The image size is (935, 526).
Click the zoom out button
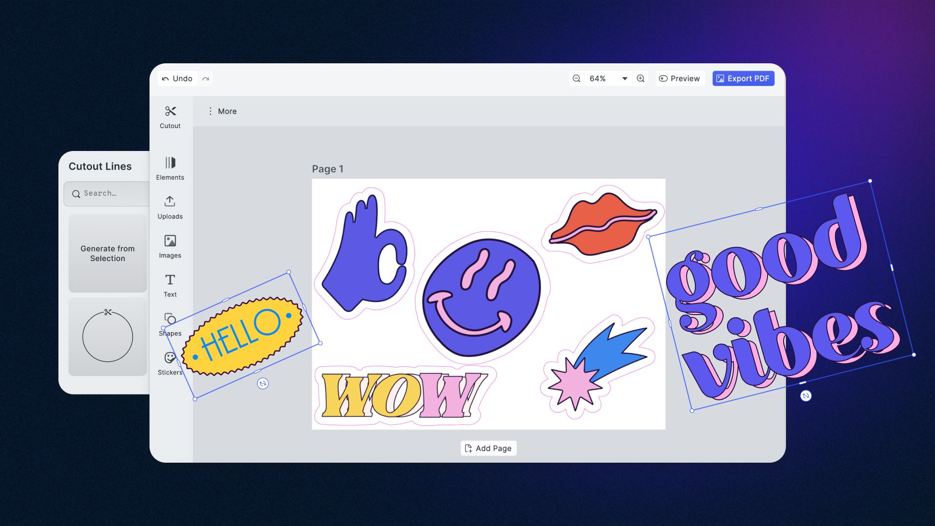[576, 78]
